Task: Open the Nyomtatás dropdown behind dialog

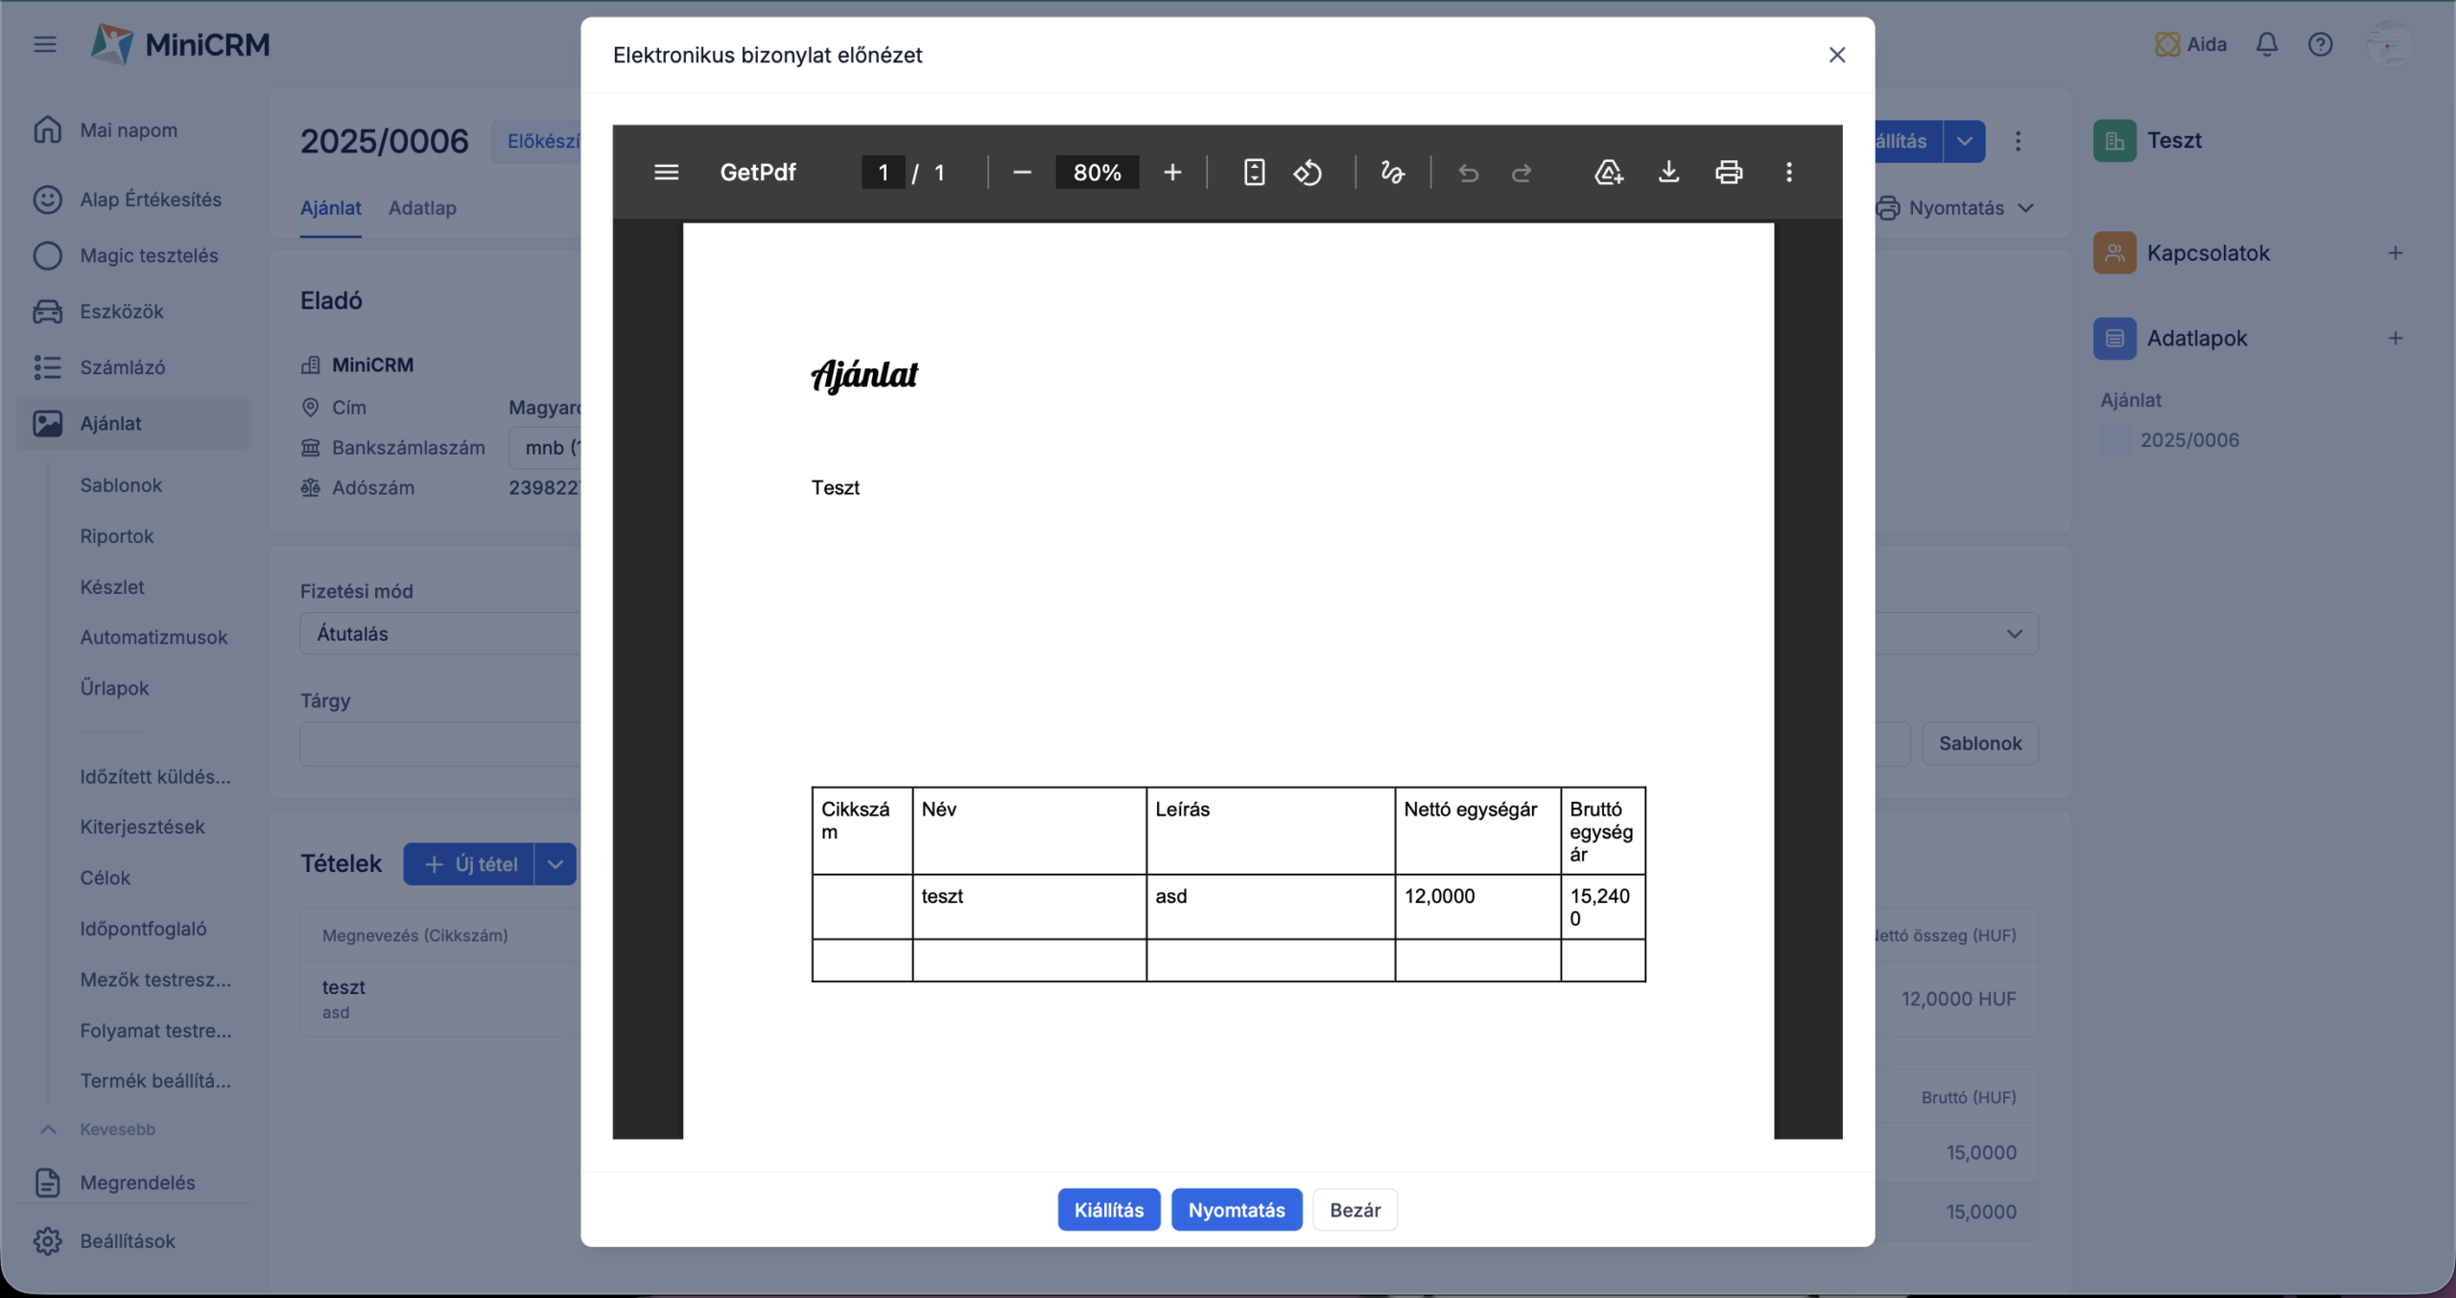Action: click(x=1957, y=207)
